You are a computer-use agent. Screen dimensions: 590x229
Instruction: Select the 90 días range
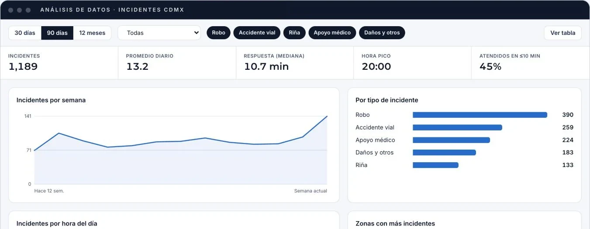coord(57,33)
